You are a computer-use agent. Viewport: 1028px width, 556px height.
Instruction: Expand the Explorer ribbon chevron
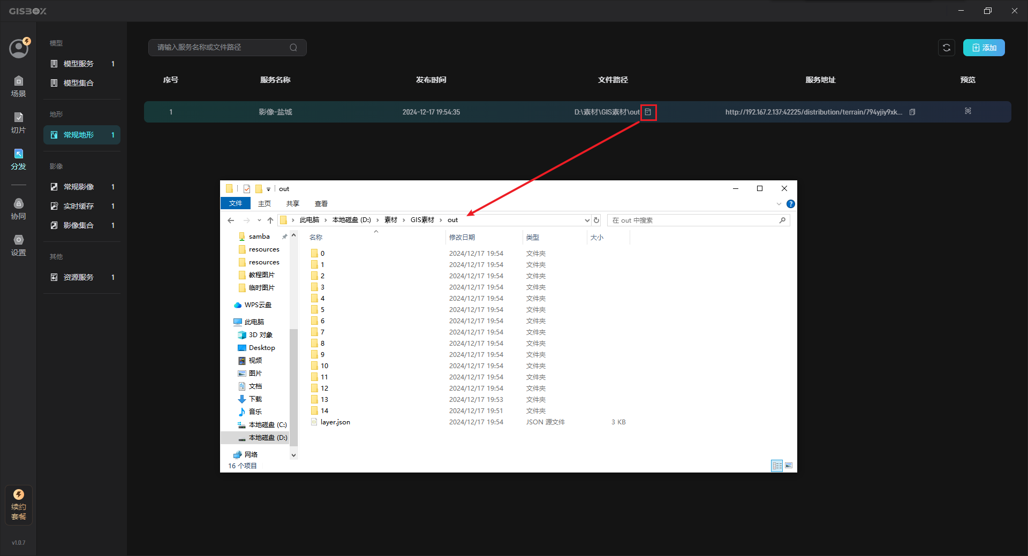coord(779,204)
